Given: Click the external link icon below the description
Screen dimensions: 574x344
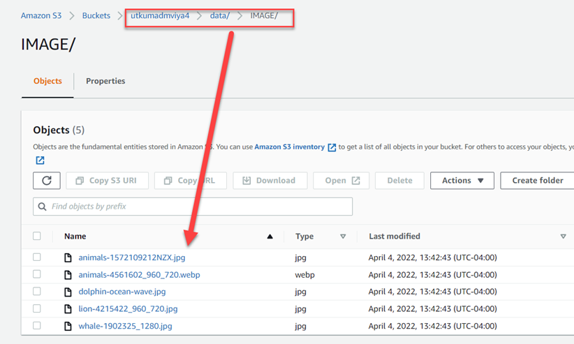Looking at the screenshot, I should pos(40,160).
